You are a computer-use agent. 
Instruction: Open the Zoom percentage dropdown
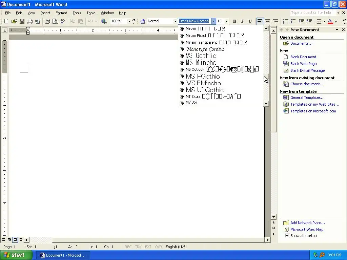pyautogui.click(x=129, y=21)
